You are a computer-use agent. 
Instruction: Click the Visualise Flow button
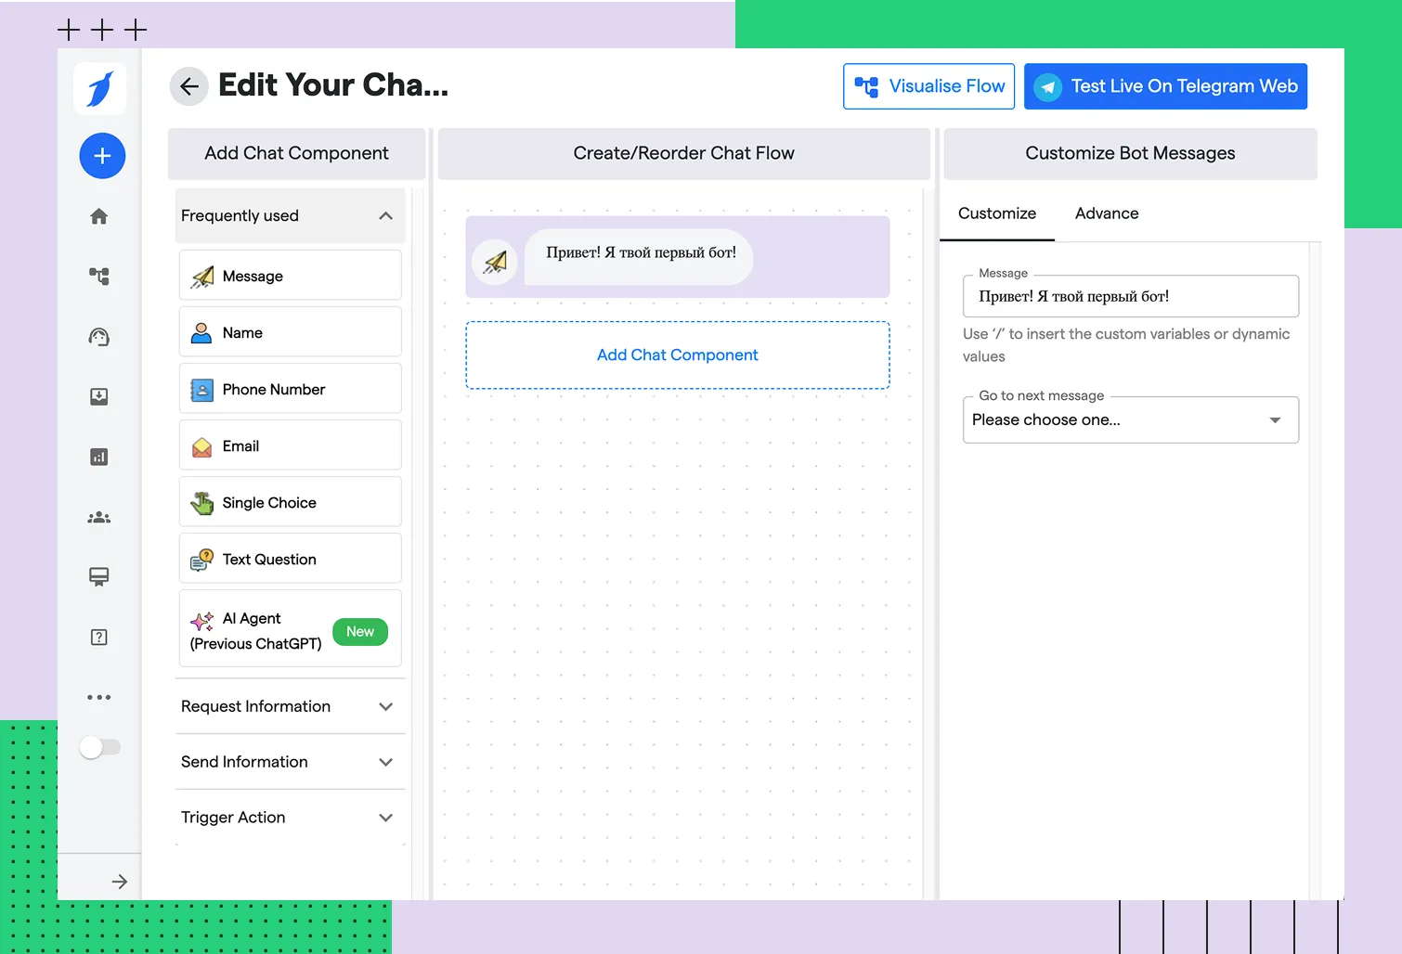[928, 86]
